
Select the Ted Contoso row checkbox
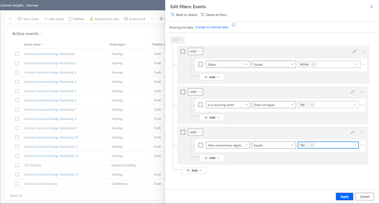[x=17, y=165]
